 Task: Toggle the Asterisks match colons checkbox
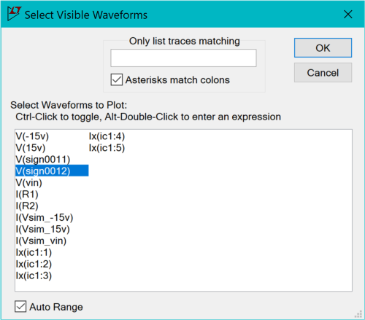coord(117,79)
